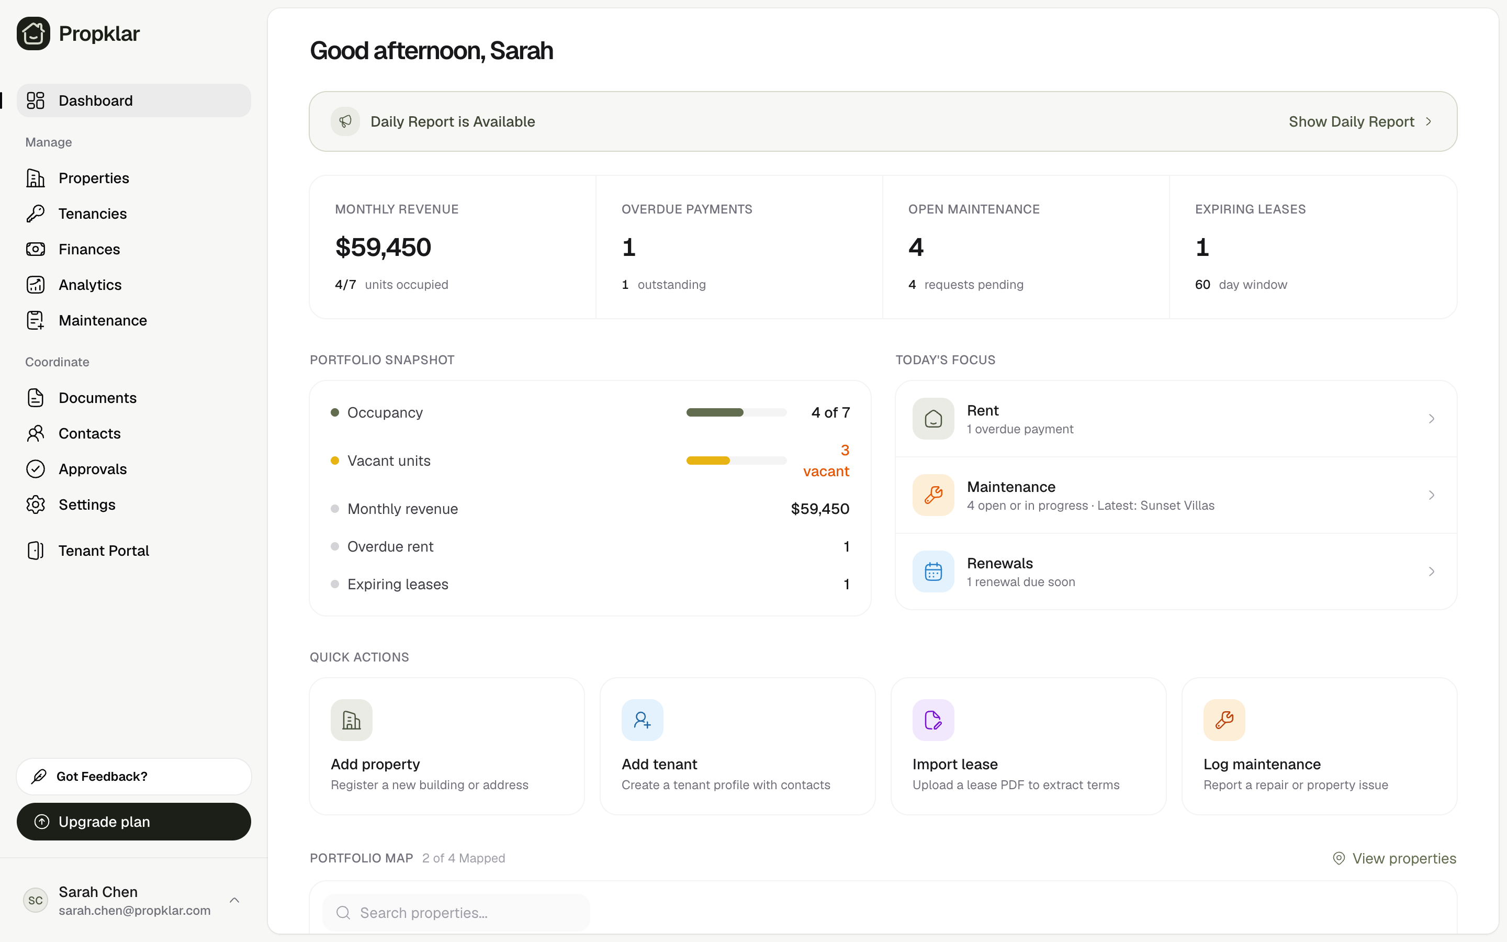Viewport: 1507px width, 942px height.
Task: Click the yellow Vacant units progress bar
Action: coord(736,461)
